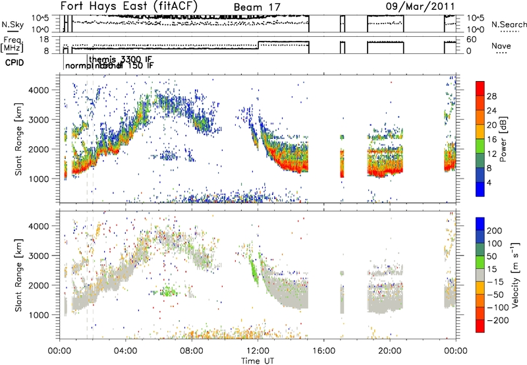Image resolution: width=527 pixels, height=365 pixels.
Task: Click the 'themis 3300 IF' CPID text
Action: pos(121,59)
